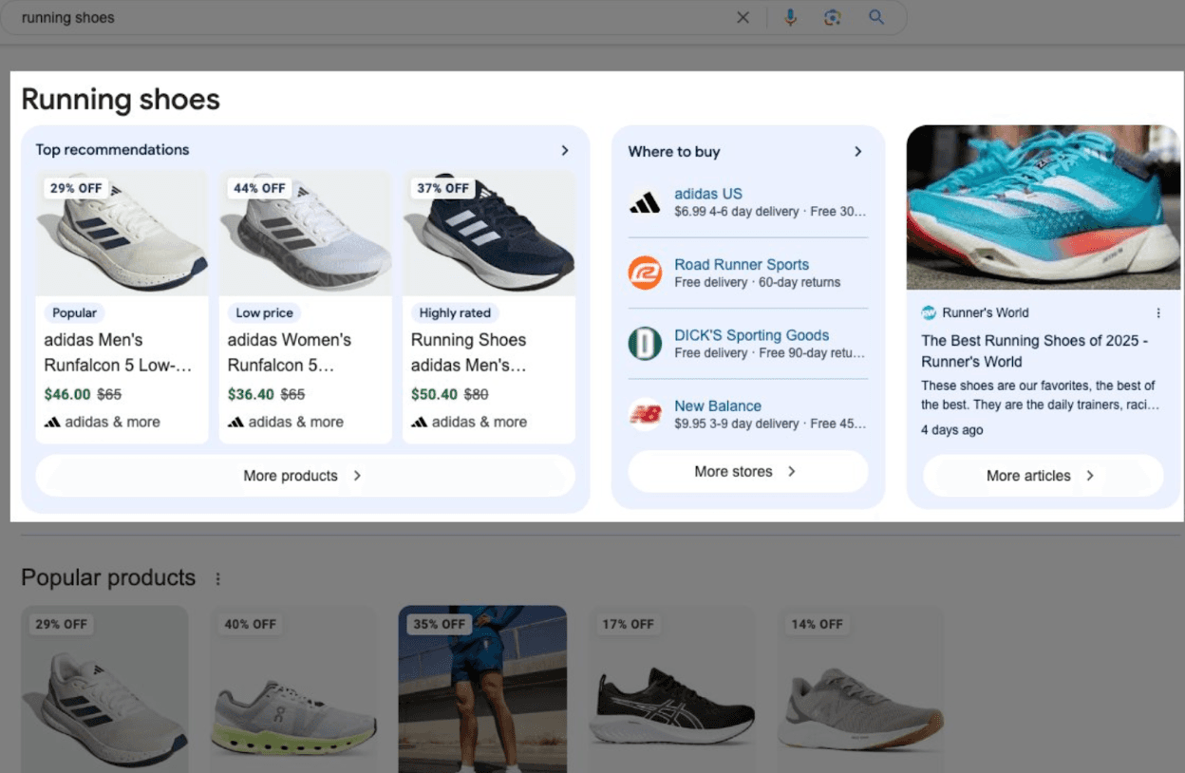Click the Where to buy heading
Screen dimensions: 1185x773
coord(674,151)
